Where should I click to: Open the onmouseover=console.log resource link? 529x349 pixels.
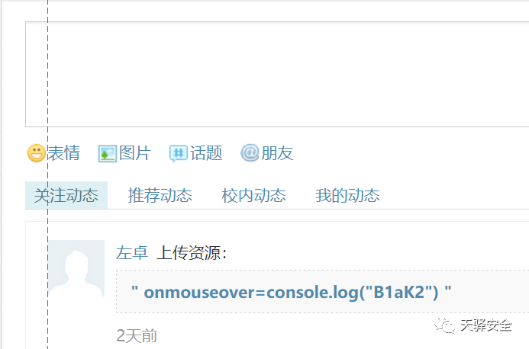[x=291, y=292]
